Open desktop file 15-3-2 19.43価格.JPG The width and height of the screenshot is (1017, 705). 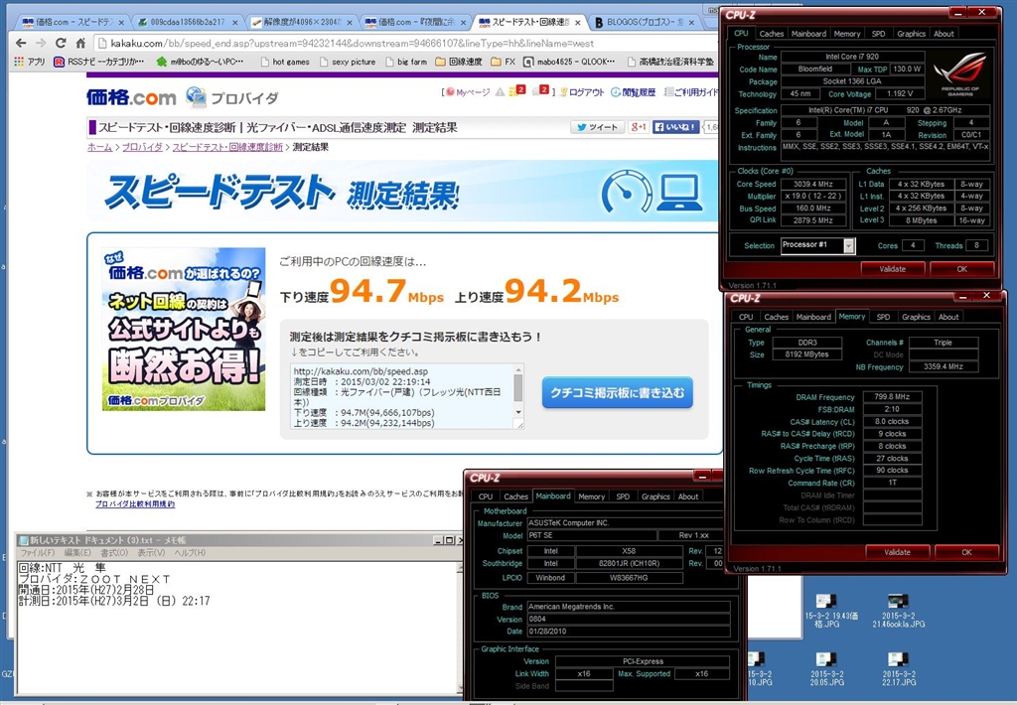click(x=826, y=610)
